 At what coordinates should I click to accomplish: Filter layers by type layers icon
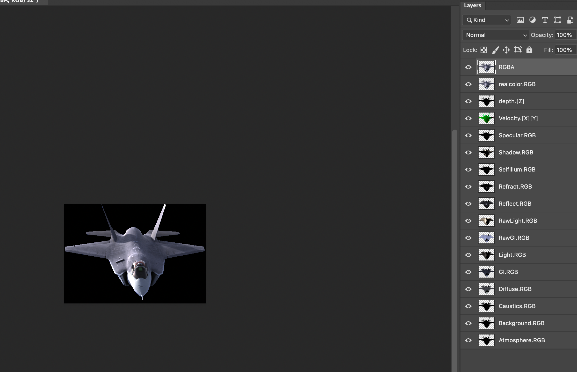pyautogui.click(x=545, y=20)
